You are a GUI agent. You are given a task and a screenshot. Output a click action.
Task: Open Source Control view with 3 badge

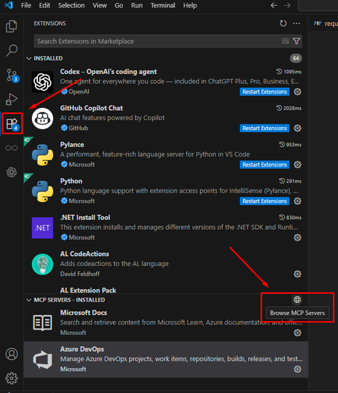12,75
